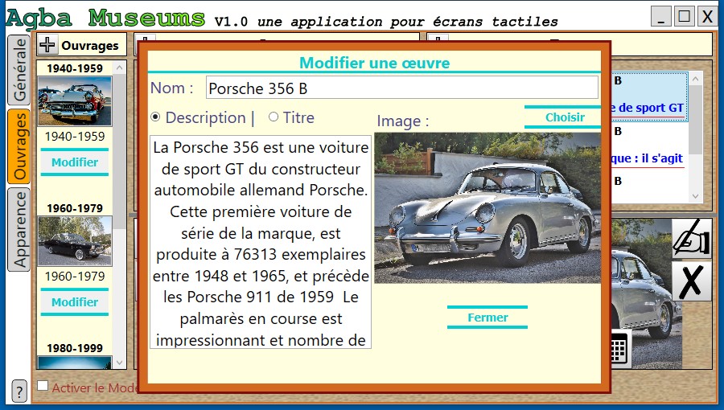Click the 1980-1999 collection heading
Viewport: 724px width, 410px height.
coord(74,348)
